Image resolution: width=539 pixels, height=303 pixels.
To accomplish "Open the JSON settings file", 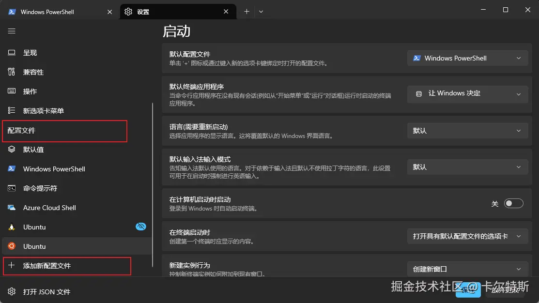I will tap(47, 292).
